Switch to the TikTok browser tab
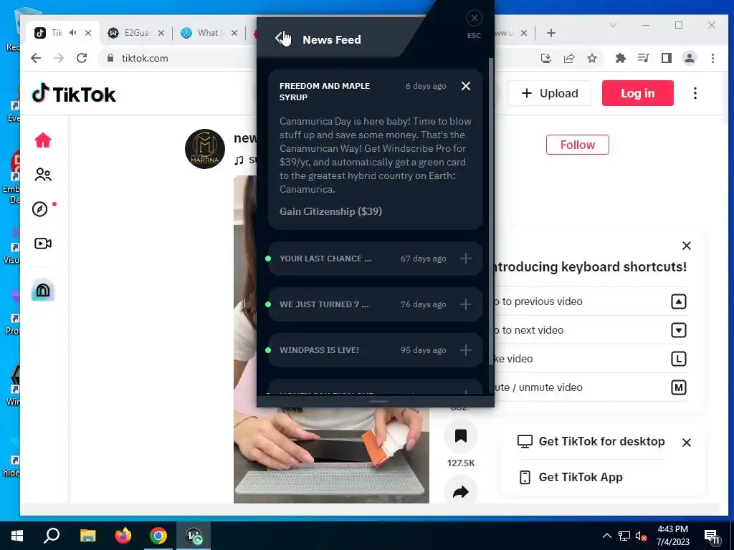Image resolution: width=734 pixels, height=550 pixels. pyautogui.click(x=56, y=33)
